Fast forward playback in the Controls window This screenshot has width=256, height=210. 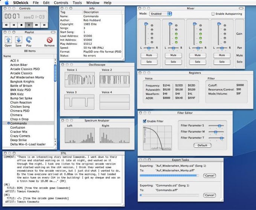[37, 25]
